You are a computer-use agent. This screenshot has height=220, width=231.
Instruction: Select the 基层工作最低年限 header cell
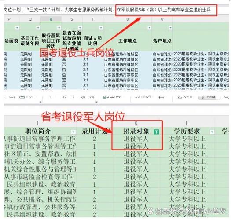coord(30,40)
